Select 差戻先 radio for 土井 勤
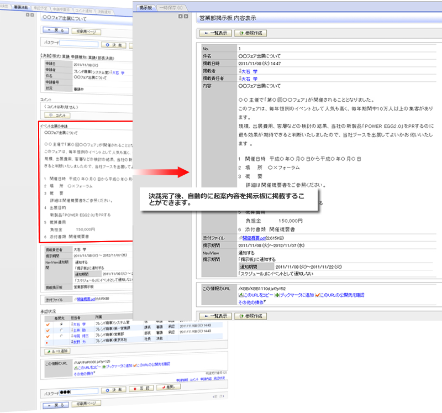Screen dimensions: 442x413 point(61,330)
